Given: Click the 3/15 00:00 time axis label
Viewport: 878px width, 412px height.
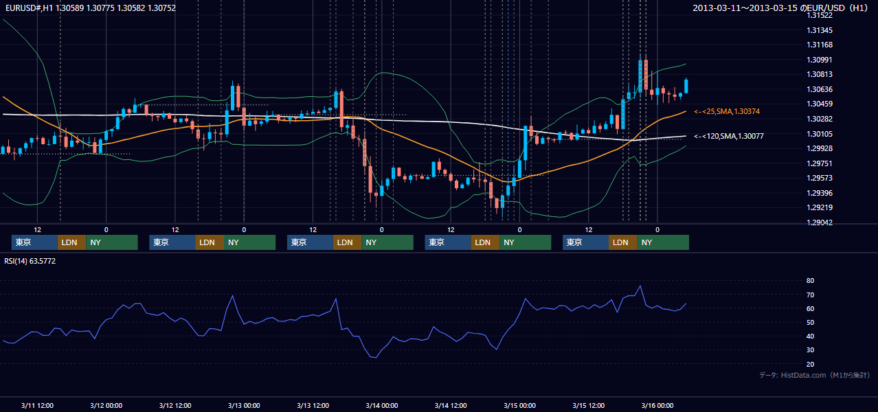Looking at the screenshot, I should (x=519, y=405).
